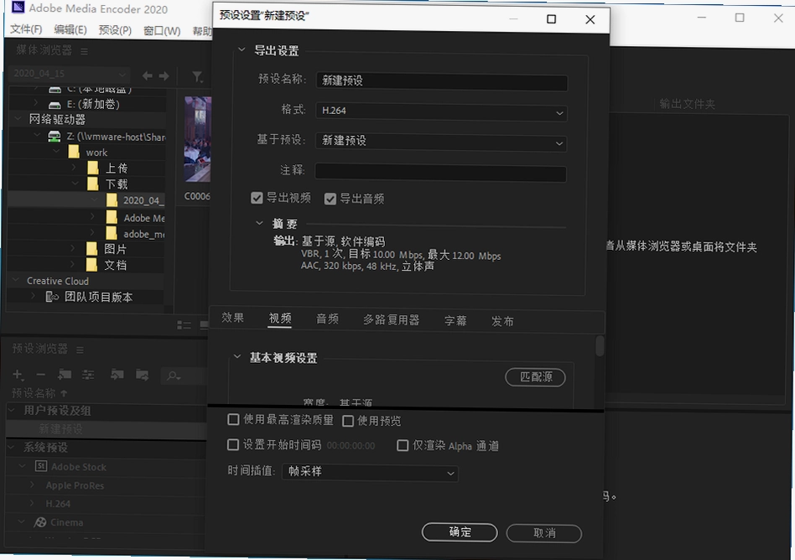
Task: Enable 使用预览 checkbox
Action: [348, 421]
